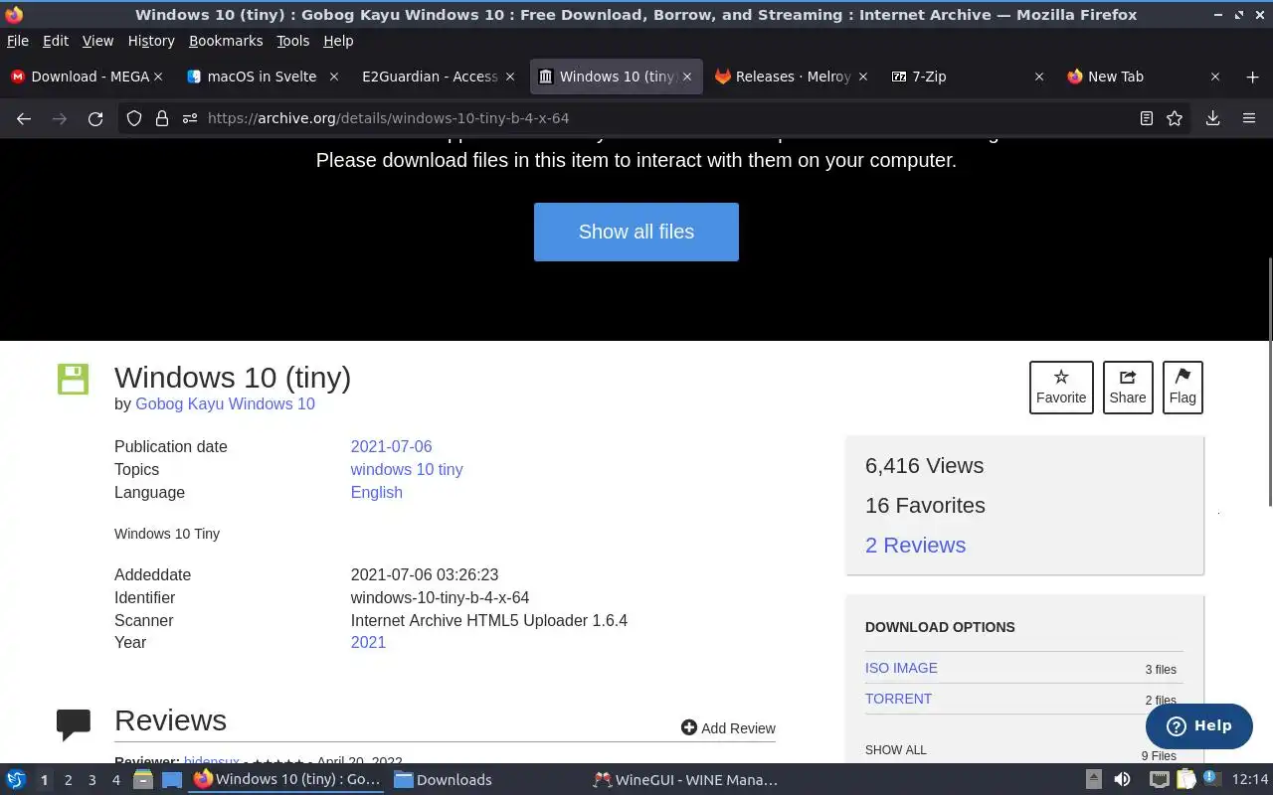Open the 2 Reviews link
The height and width of the screenshot is (795, 1273).
(915, 545)
